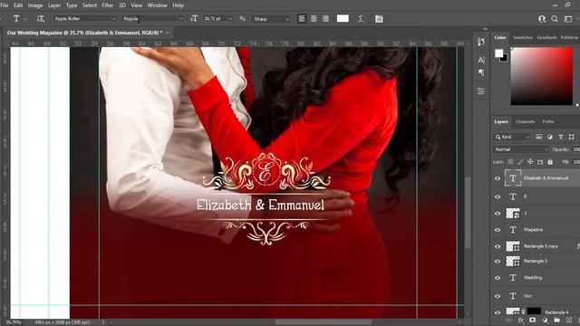Toggle the Character and Paragraph panels
Image resolution: width=580 pixels, height=326 pixels.
pyautogui.click(x=379, y=18)
